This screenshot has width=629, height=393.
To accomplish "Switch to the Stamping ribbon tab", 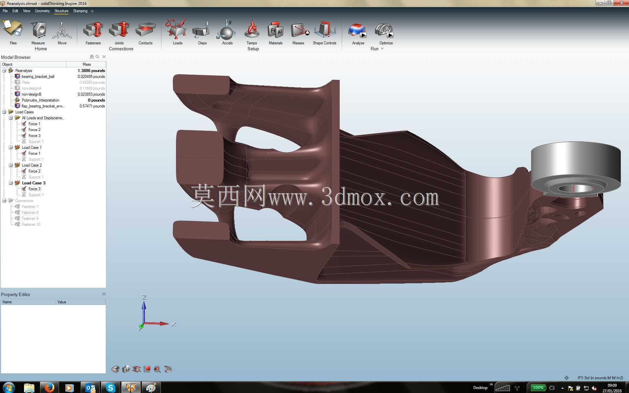I will coord(80,11).
